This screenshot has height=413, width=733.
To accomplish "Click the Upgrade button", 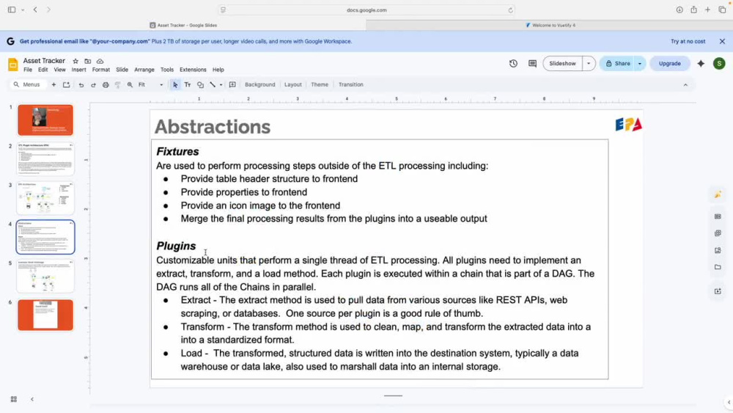I will pyautogui.click(x=669, y=64).
